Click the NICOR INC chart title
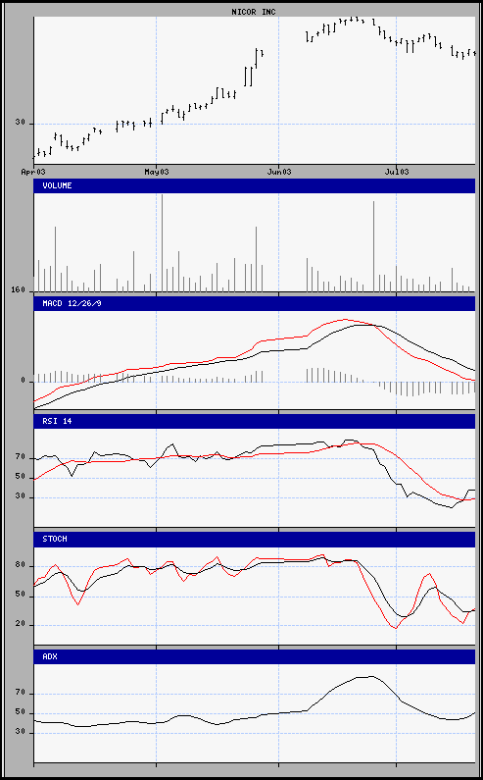The image size is (483, 780). pos(254,12)
